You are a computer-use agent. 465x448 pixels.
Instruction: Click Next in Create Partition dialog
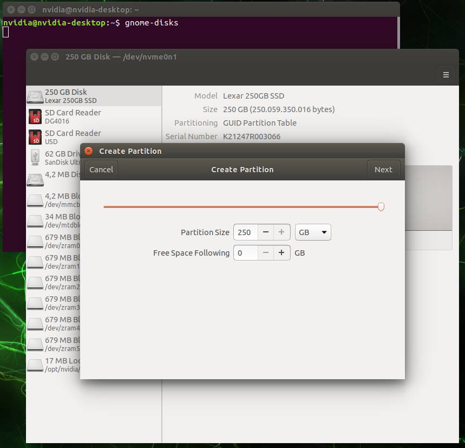click(383, 170)
